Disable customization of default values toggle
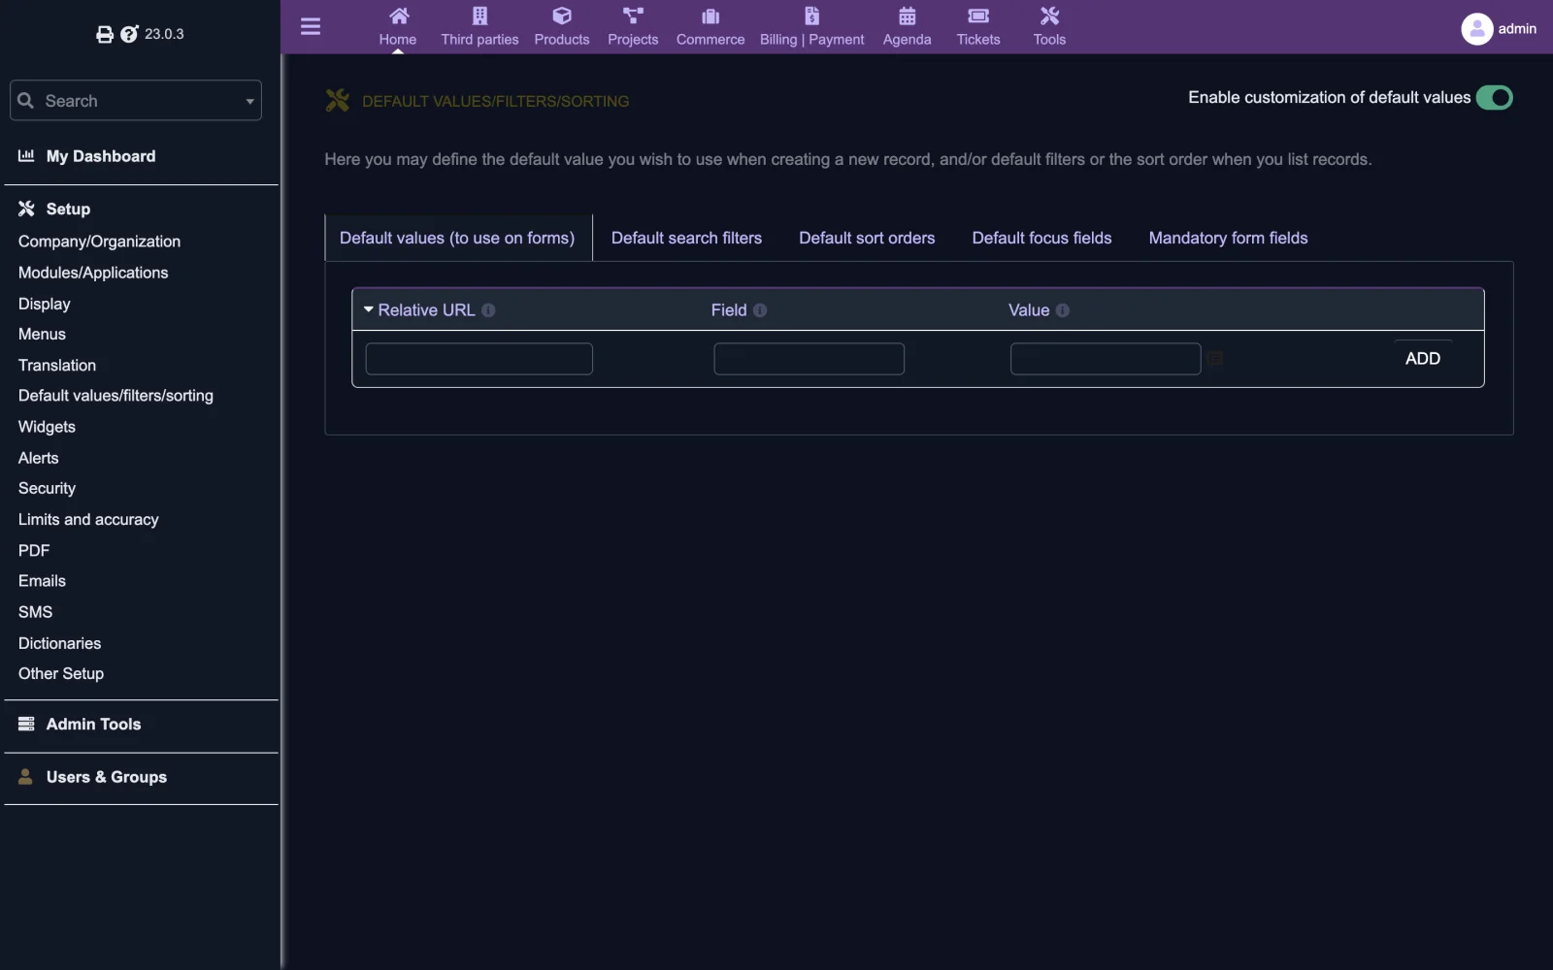The height and width of the screenshot is (970, 1553). pos(1495,98)
